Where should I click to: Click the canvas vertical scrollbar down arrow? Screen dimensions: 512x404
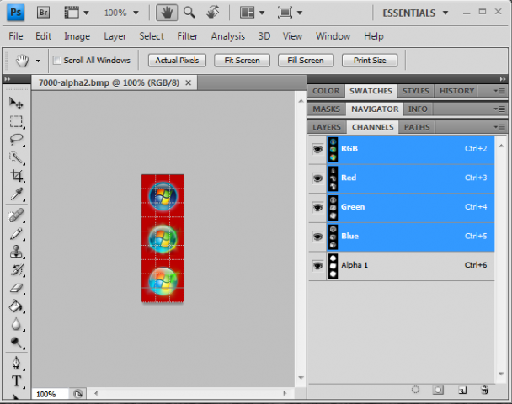(301, 378)
